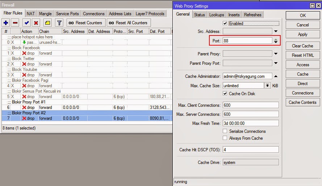Screen dimensions: 322x186
Task: Click the Reset All Counters button
Action: 129,23
